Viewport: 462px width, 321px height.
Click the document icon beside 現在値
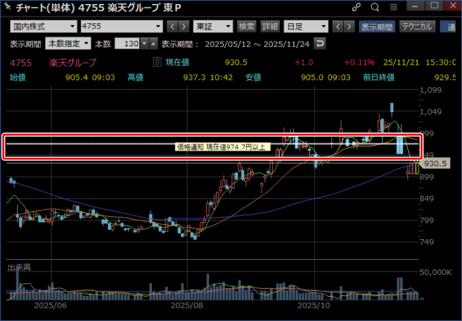click(157, 63)
